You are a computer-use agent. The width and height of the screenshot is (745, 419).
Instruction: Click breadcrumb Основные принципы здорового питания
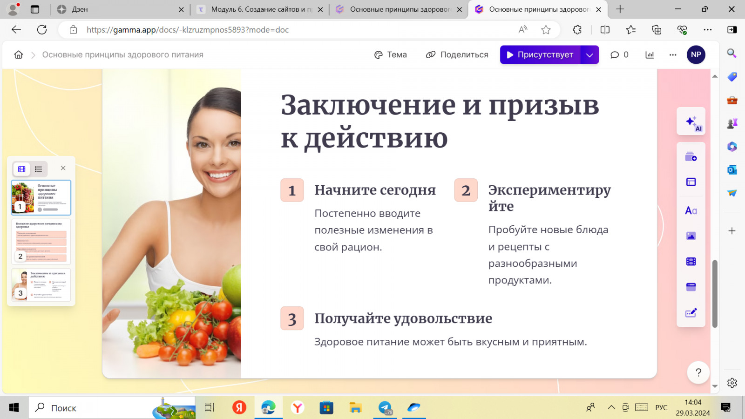coord(123,54)
